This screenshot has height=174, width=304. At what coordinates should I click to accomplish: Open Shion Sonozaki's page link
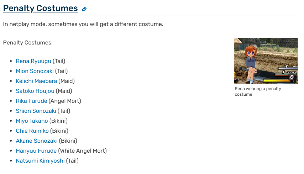click(36, 111)
